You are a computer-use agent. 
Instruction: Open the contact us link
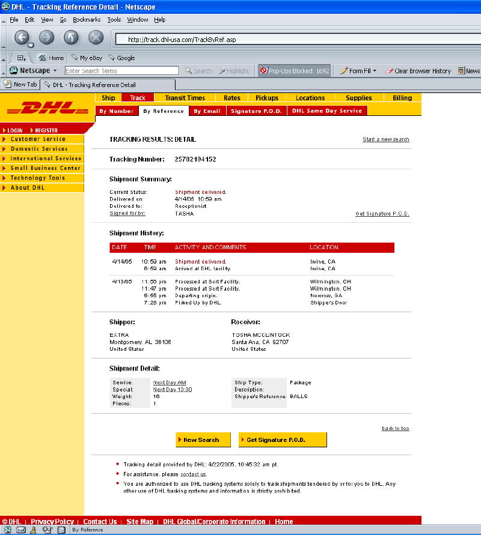click(x=193, y=474)
